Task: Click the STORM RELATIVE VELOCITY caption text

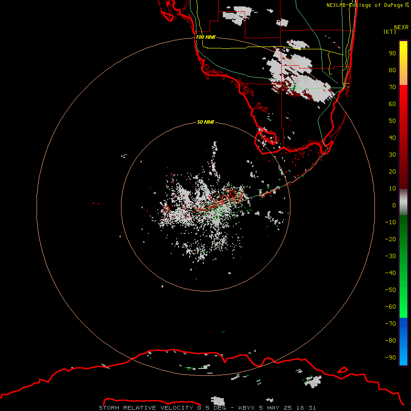Action: (x=146, y=408)
